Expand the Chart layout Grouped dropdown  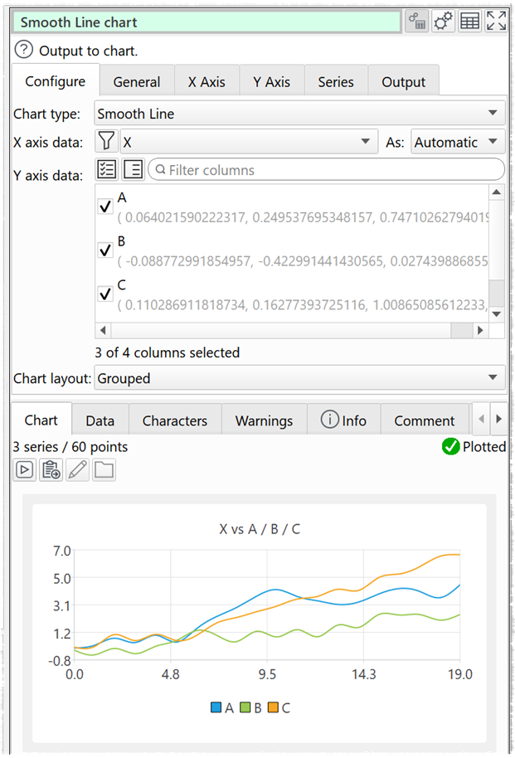point(299,378)
